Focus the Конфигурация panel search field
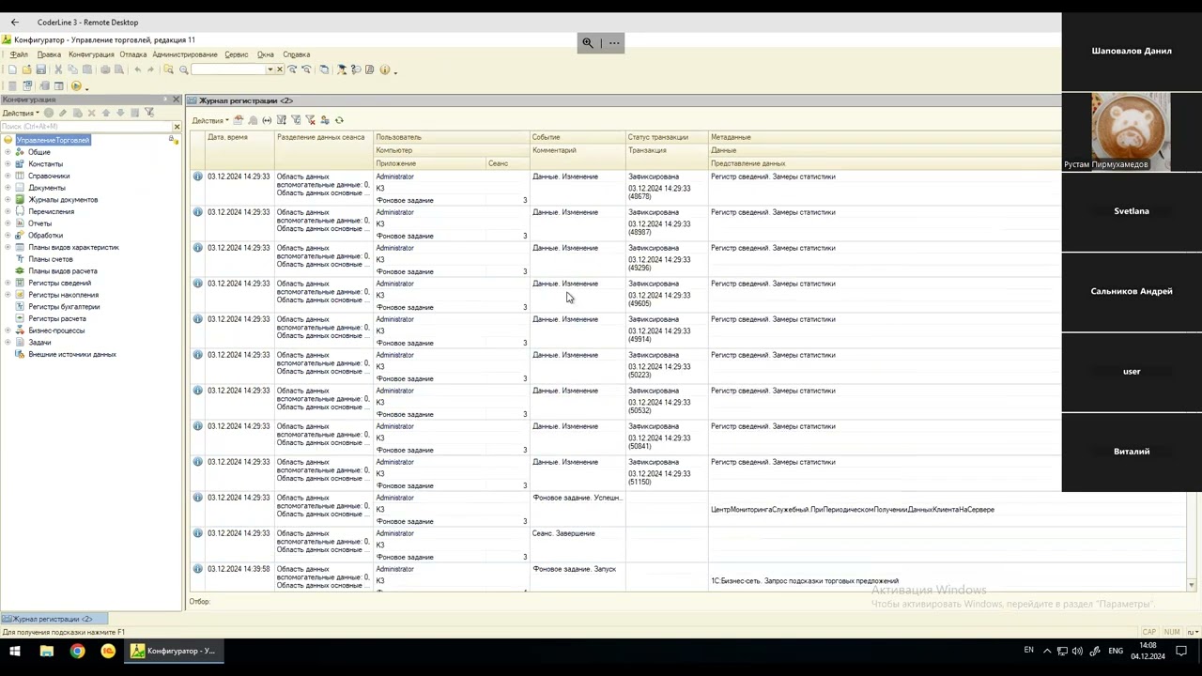Image resolution: width=1202 pixels, height=676 pixels. (85, 126)
